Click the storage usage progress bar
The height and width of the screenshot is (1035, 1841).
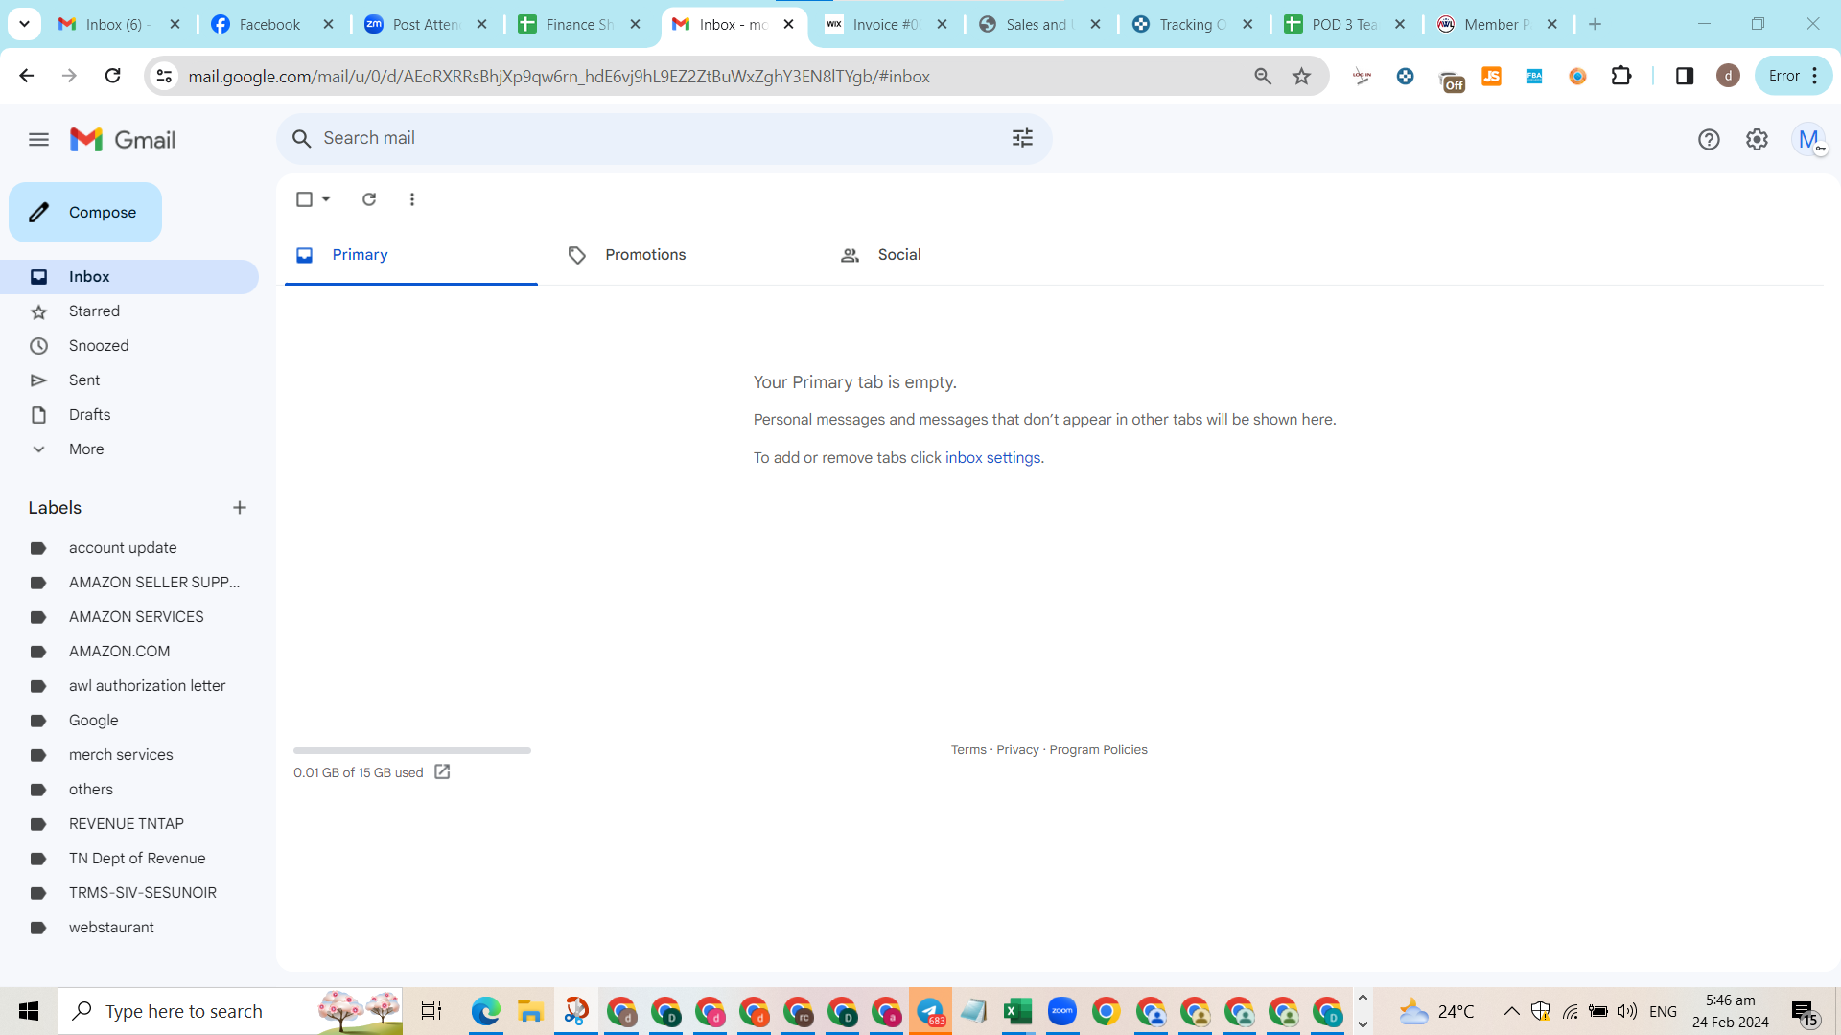click(x=412, y=751)
